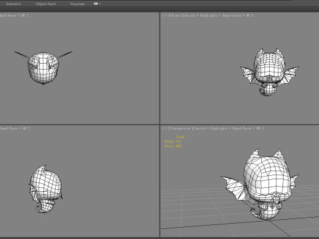Viewport: 319px width, 239px height.
Task: Expand the ribbon display options arrow
Action: pos(100,4)
